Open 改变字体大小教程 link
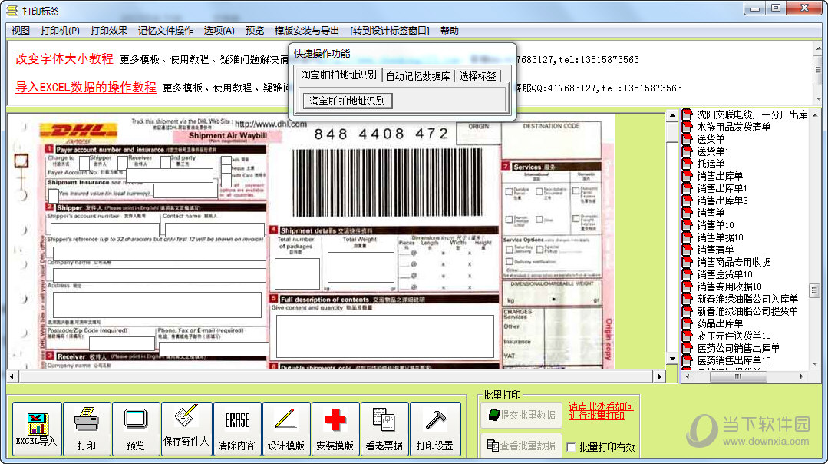The image size is (828, 464). click(64, 58)
